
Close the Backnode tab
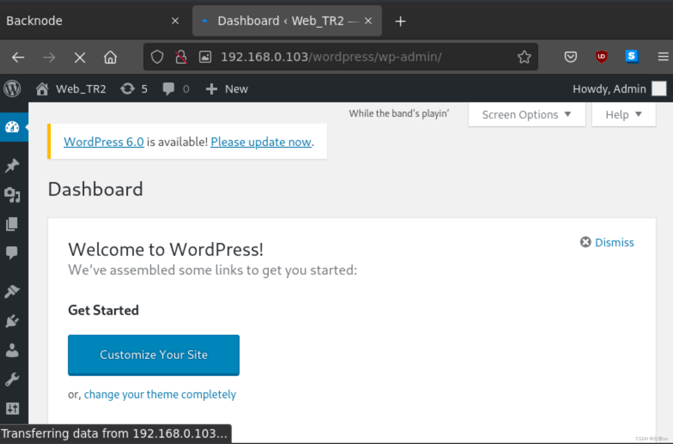coord(175,21)
